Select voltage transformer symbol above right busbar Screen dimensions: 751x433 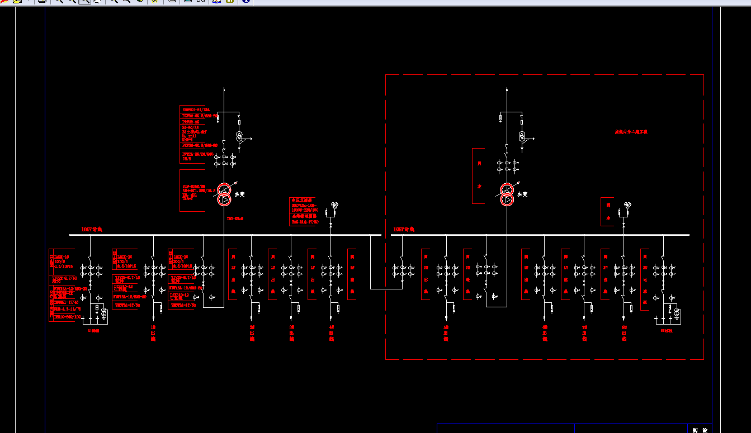pos(627,206)
